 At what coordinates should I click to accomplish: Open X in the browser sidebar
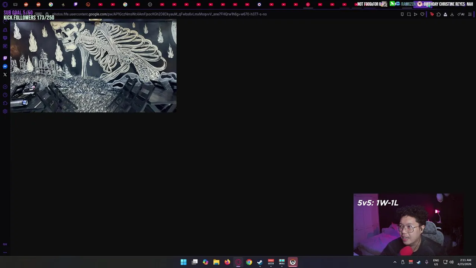[5, 74]
